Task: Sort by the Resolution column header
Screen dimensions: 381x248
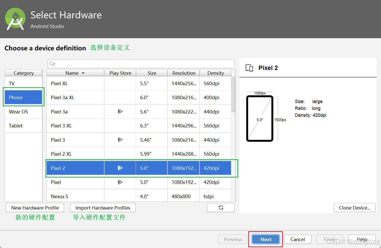Action: [x=184, y=73]
